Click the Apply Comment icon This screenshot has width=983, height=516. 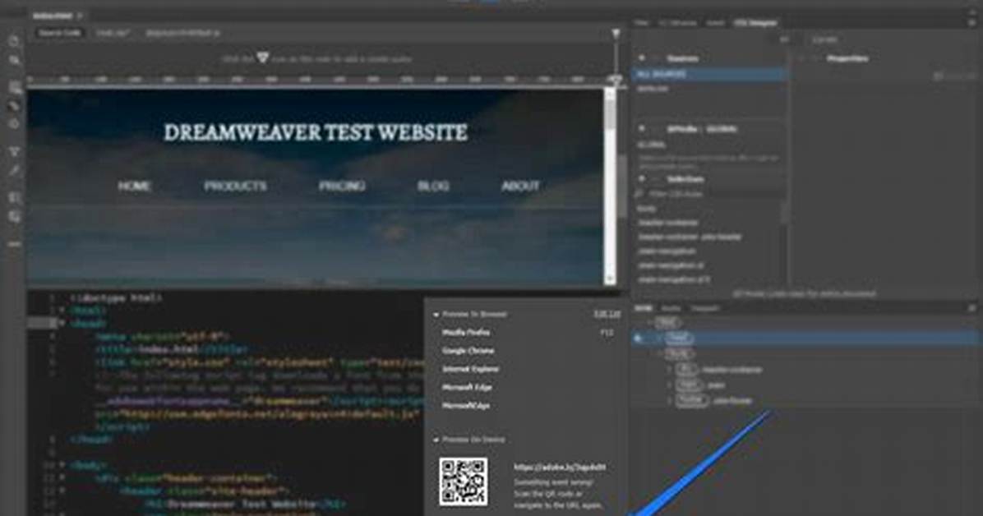click(14, 198)
